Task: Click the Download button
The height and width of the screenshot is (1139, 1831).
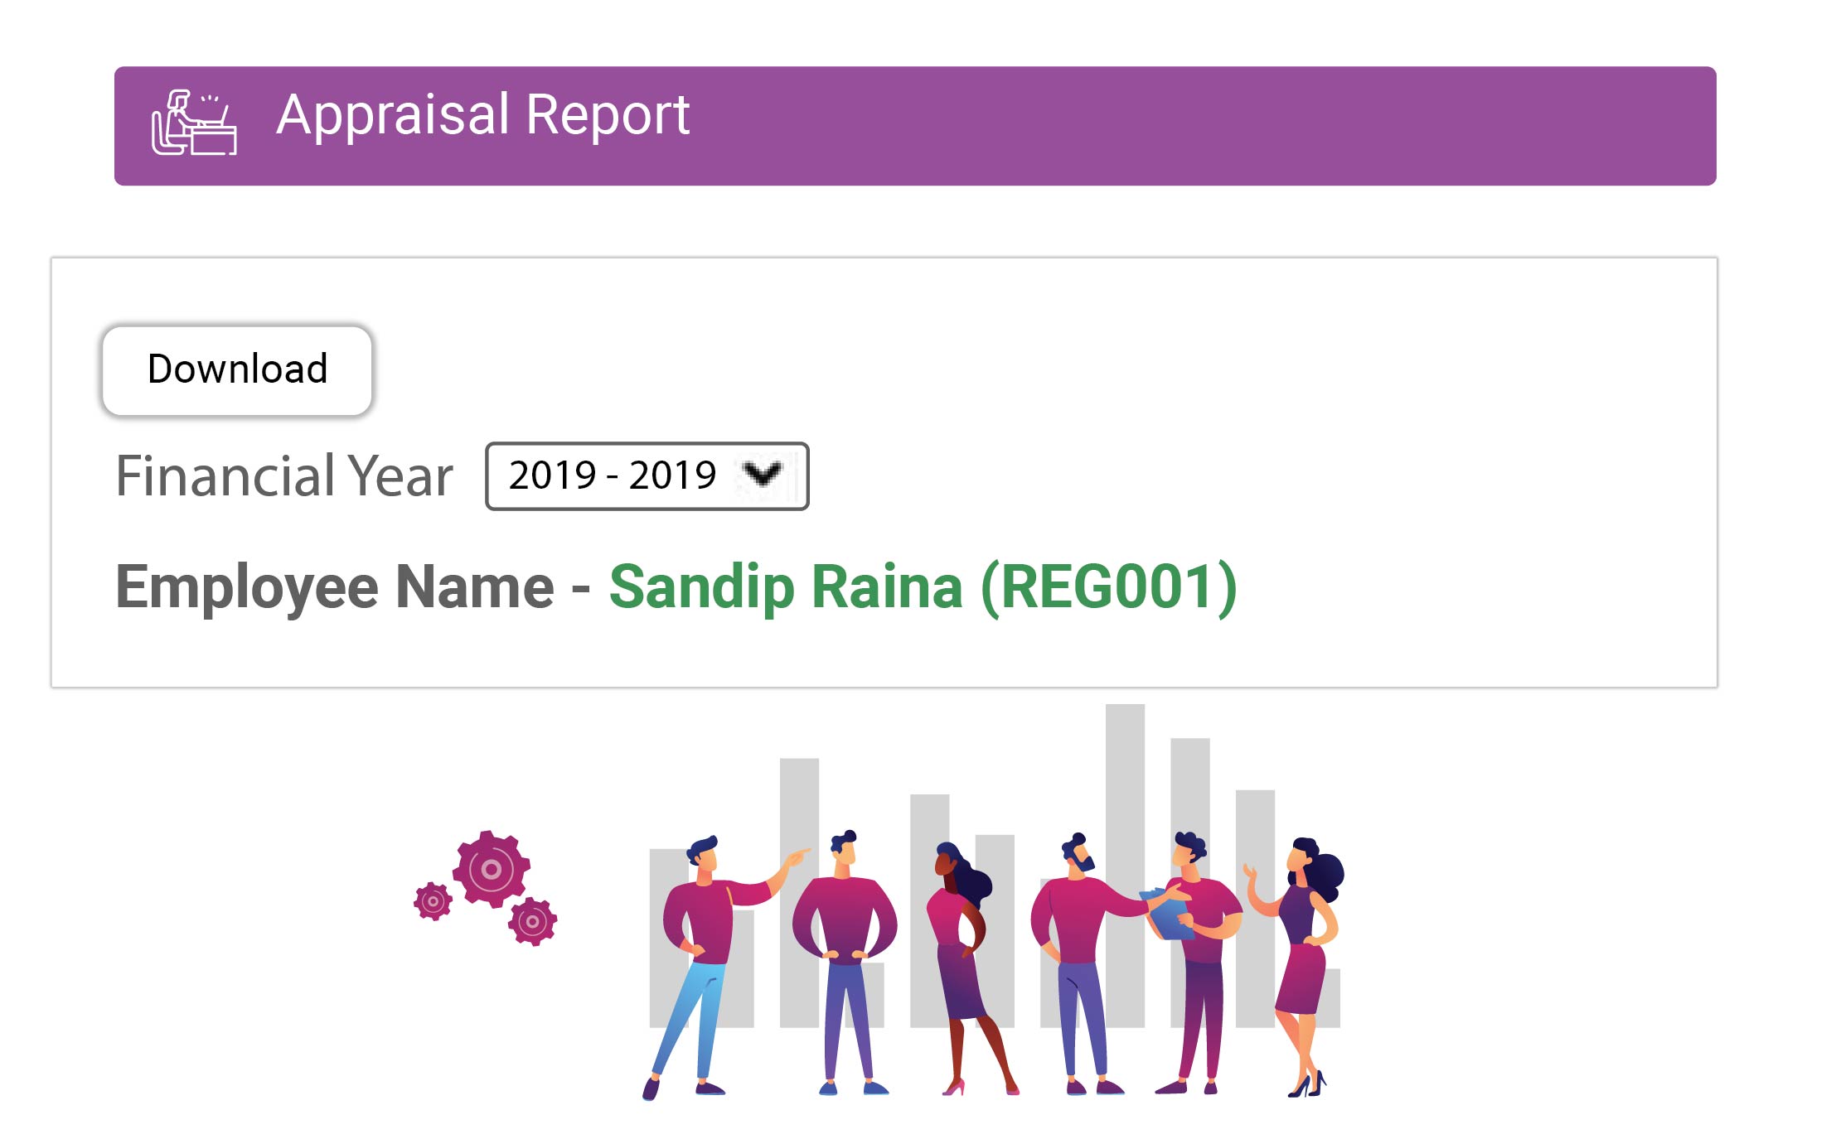Action: pos(237,370)
